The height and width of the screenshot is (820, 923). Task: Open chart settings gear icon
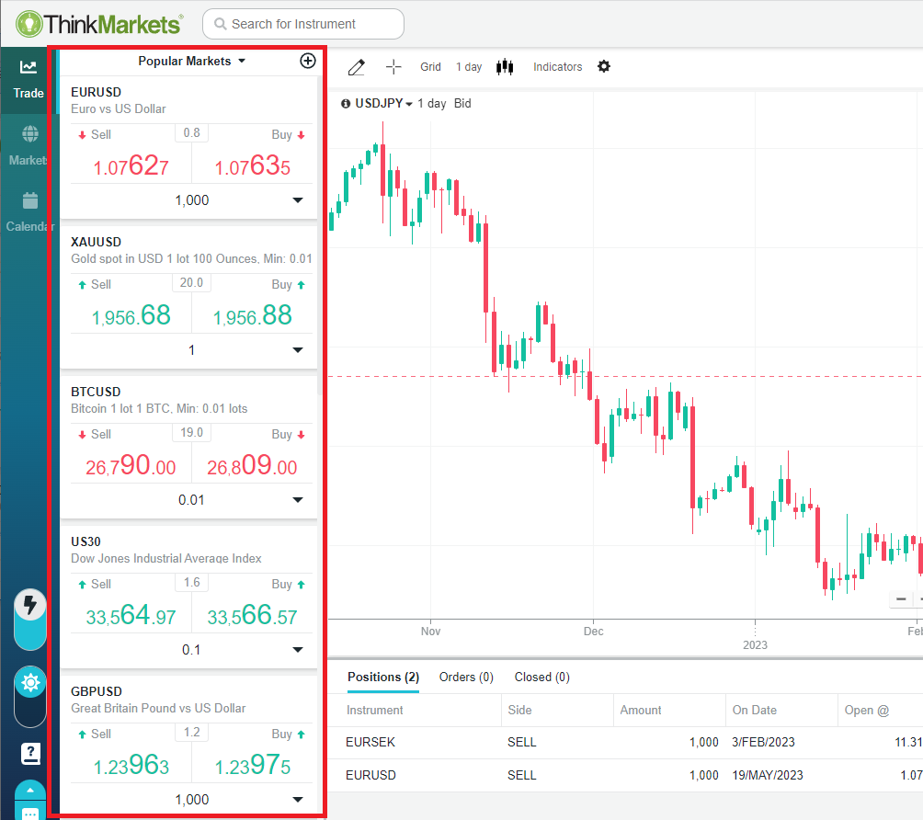604,66
